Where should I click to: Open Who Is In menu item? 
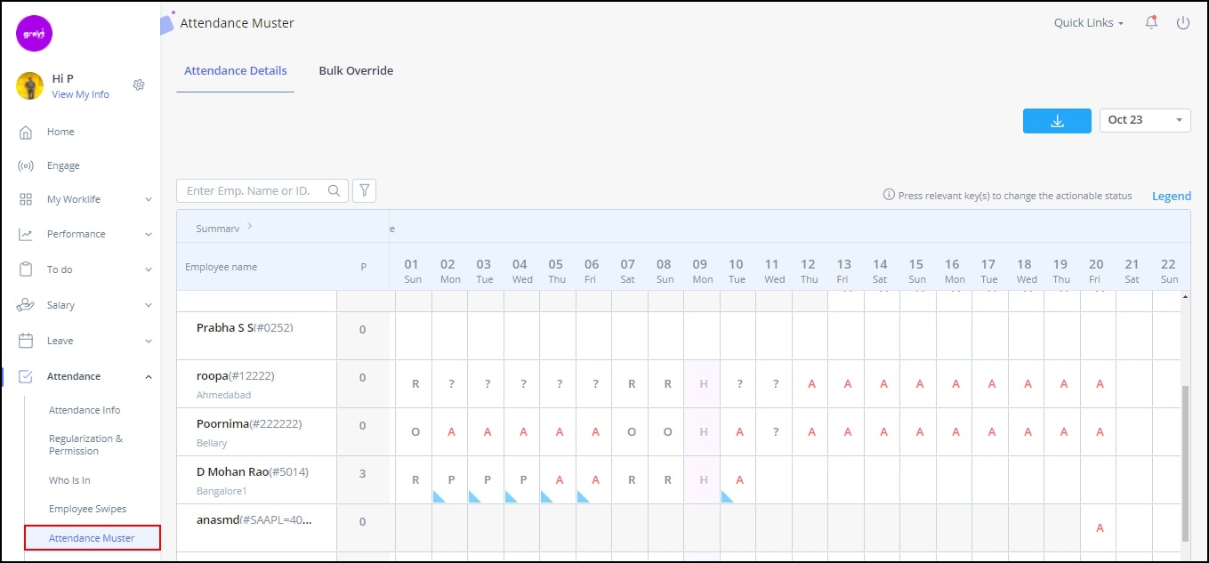point(69,480)
